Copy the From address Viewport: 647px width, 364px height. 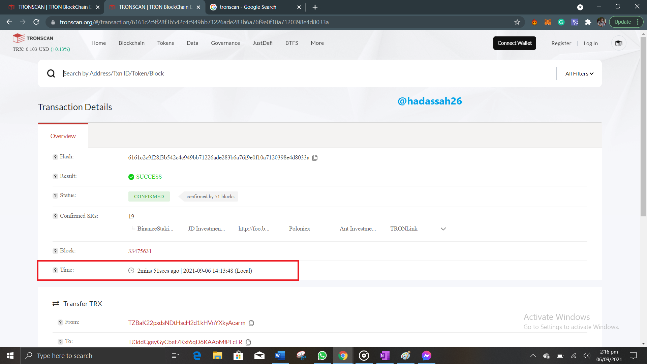coord(251,323)
